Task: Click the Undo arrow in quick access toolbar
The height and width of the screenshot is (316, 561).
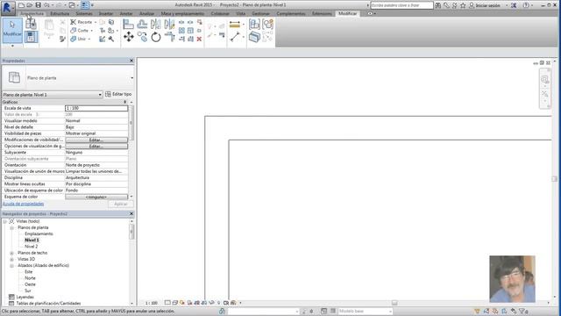Action: 46,5
